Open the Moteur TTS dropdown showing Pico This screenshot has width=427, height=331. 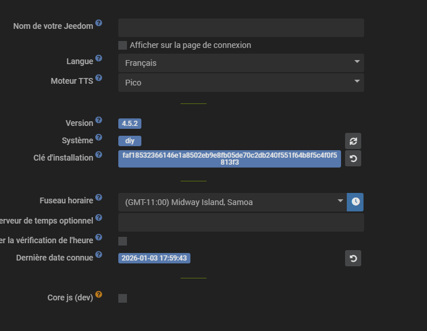coord(241,82)
